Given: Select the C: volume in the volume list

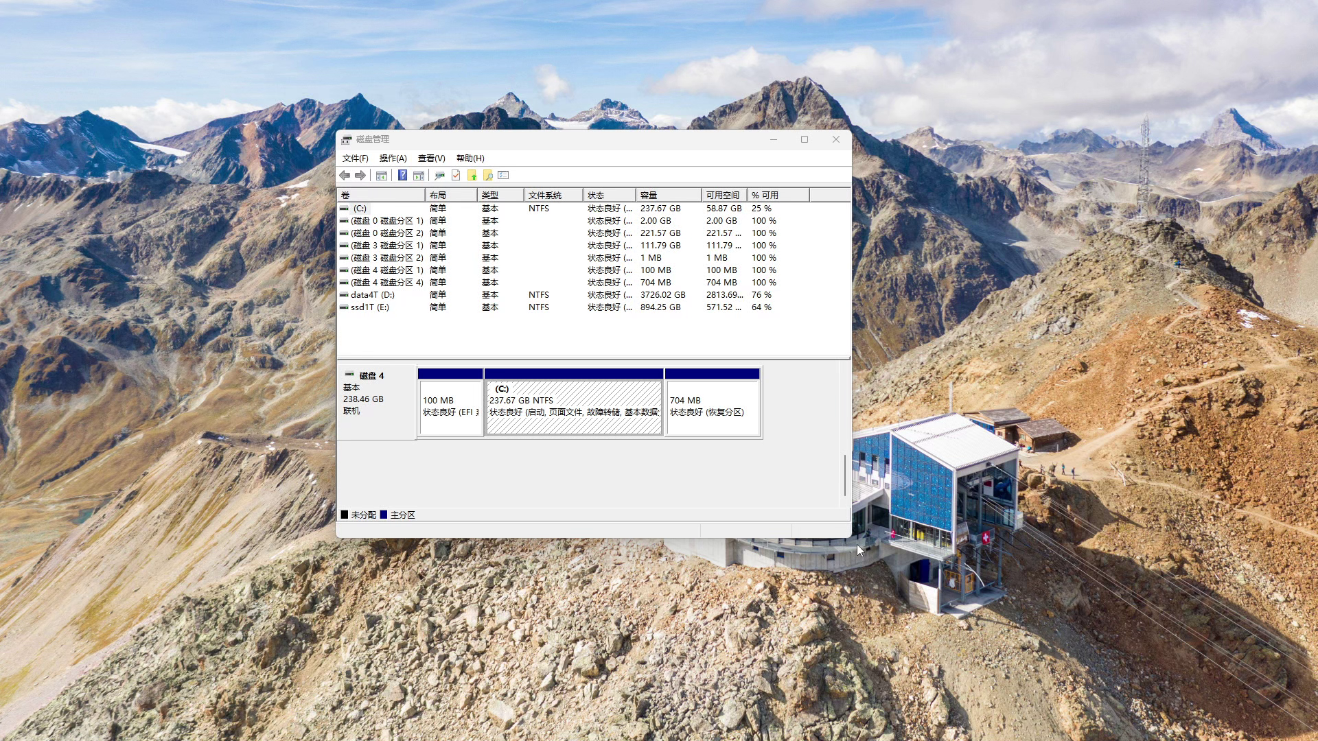Looking at the screenshot, I should tap(362, 208).
